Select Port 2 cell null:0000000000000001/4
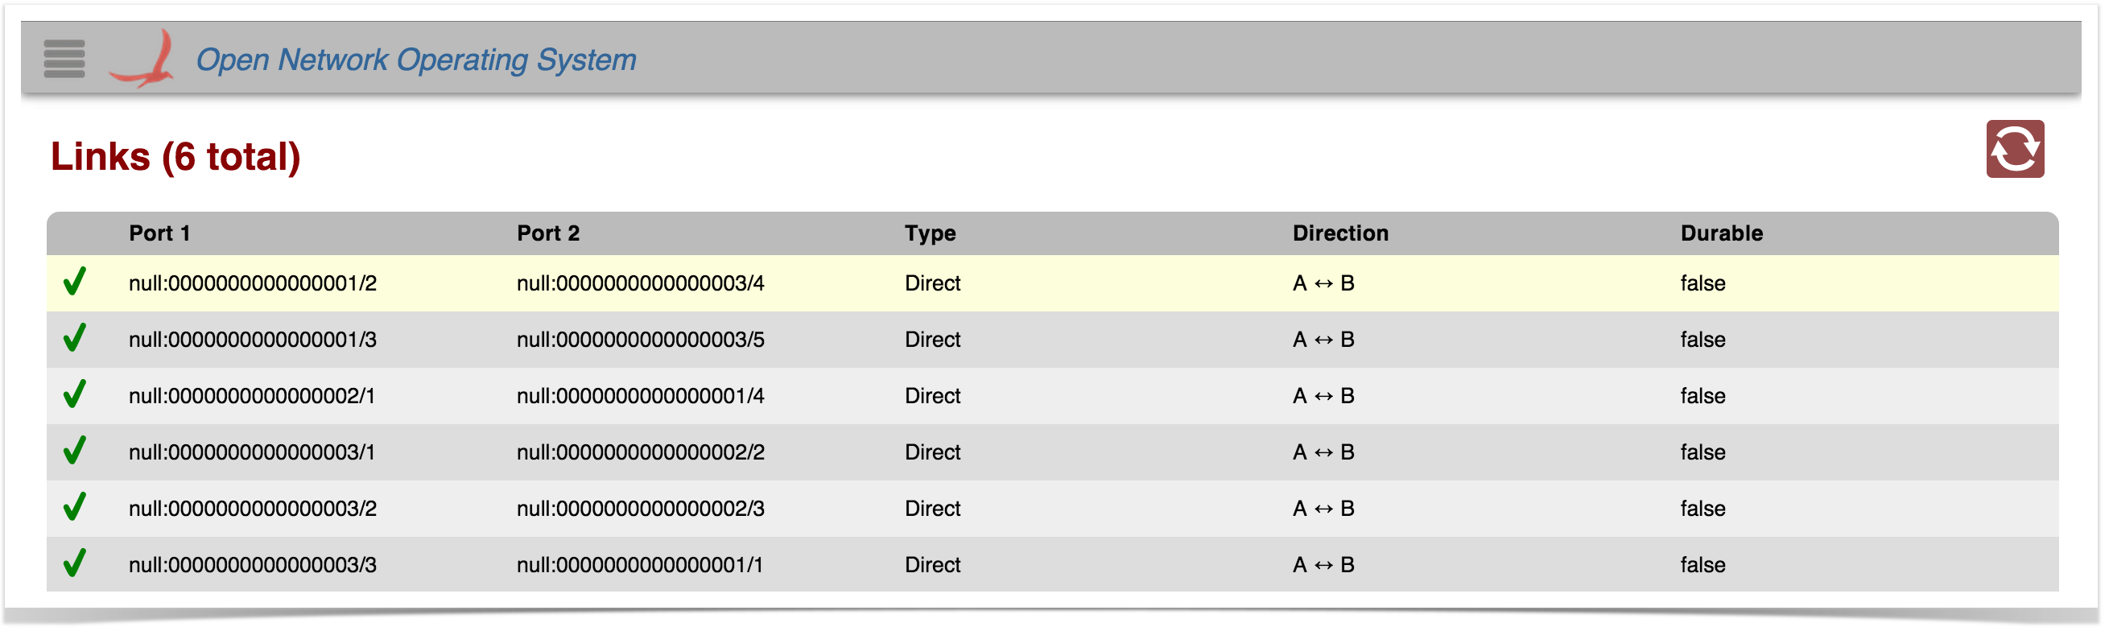The width and height of the screenshot is (2109, 631). coord(640,396)
